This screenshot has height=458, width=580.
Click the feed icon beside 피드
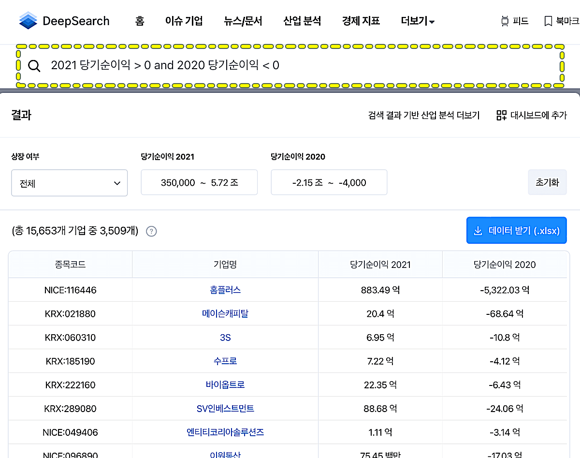[505, 21]
